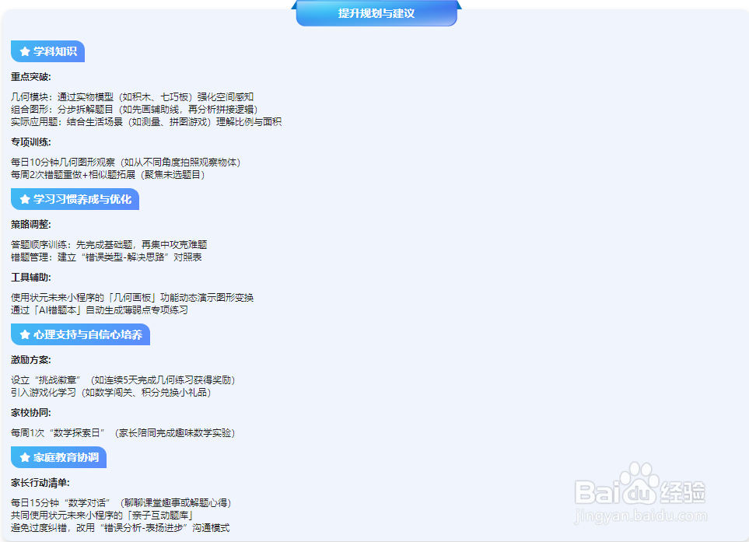Click the line starting 答题顺序训练
Image resolution: width=749 pixels, height=542 pixels.
(109, 244)
